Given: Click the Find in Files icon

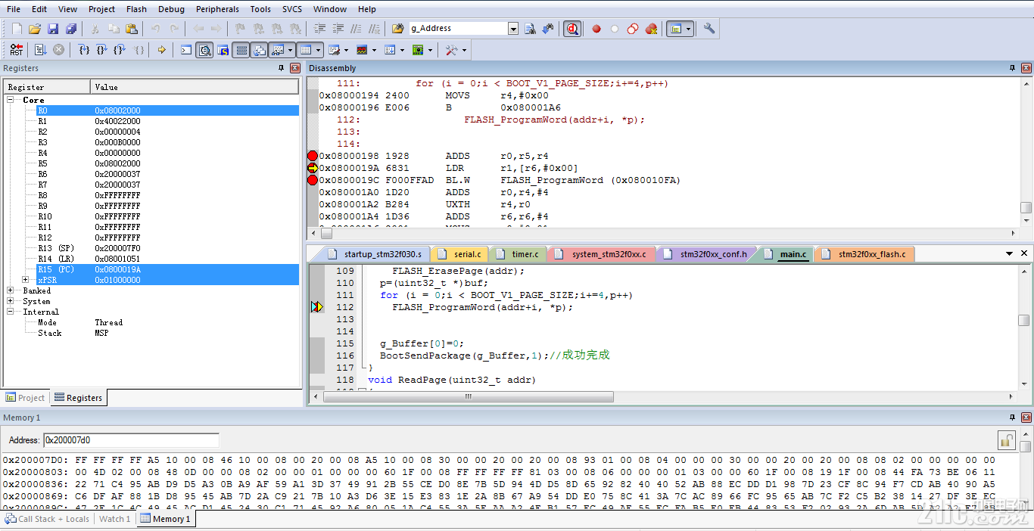Looking at the screenshot, I should click(x=397, y=29).
